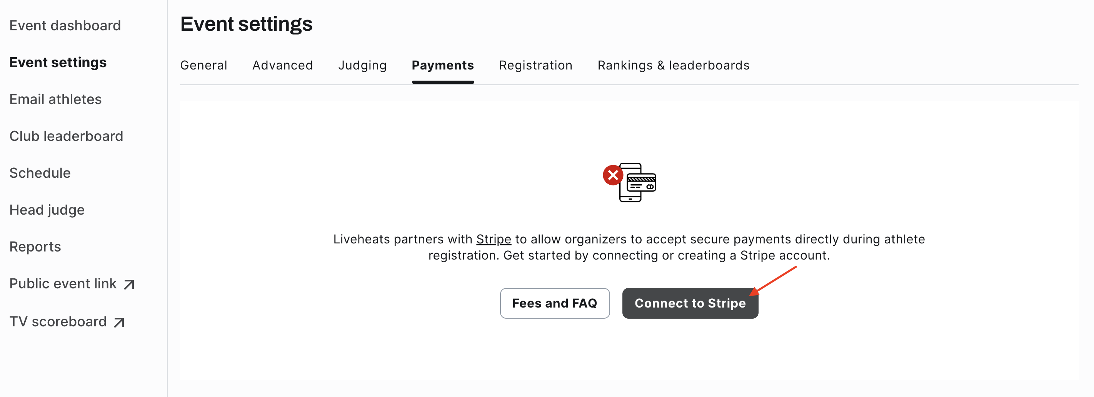Open Email athletes page
The height and width of the screenshot is (397, 1094).
click(55, 99)
